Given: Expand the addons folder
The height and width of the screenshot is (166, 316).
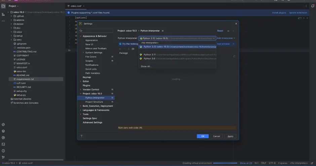Looking at the screenshot, I should pyautogui.click(x=11, y=20).
